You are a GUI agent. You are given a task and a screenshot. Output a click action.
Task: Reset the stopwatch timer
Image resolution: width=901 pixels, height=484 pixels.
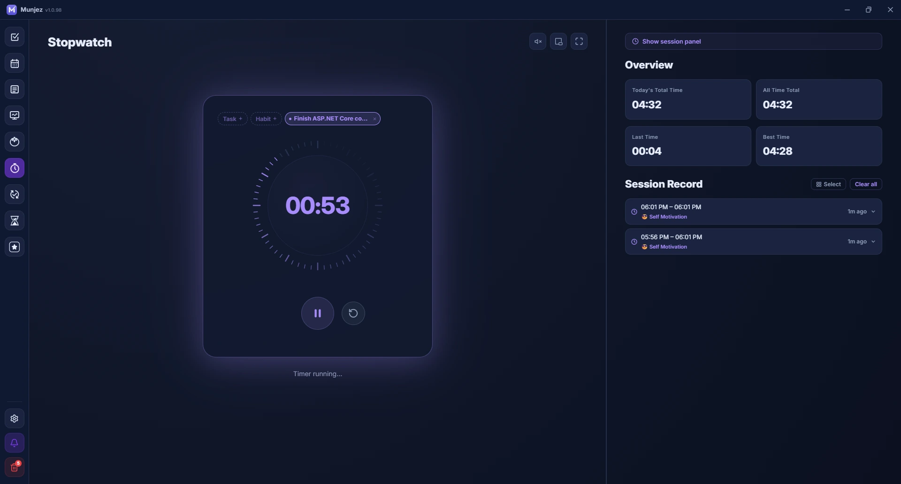click(x=353, y=313)
